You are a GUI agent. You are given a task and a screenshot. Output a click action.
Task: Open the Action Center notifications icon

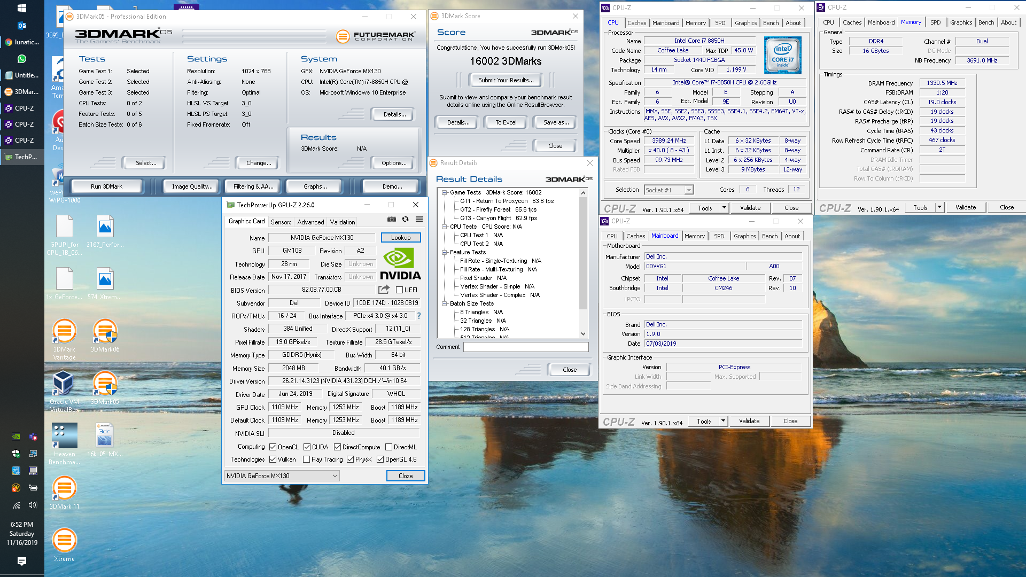(x=22, y=561)
